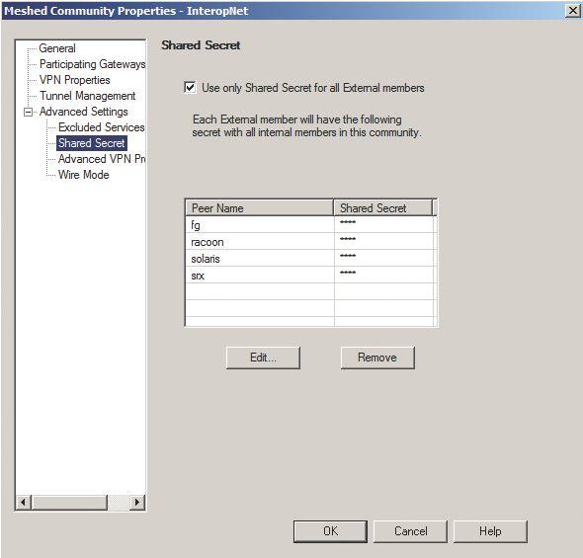Remove the selected peer secret
This screenshot has width=583, height=558.
click(377, 358)
